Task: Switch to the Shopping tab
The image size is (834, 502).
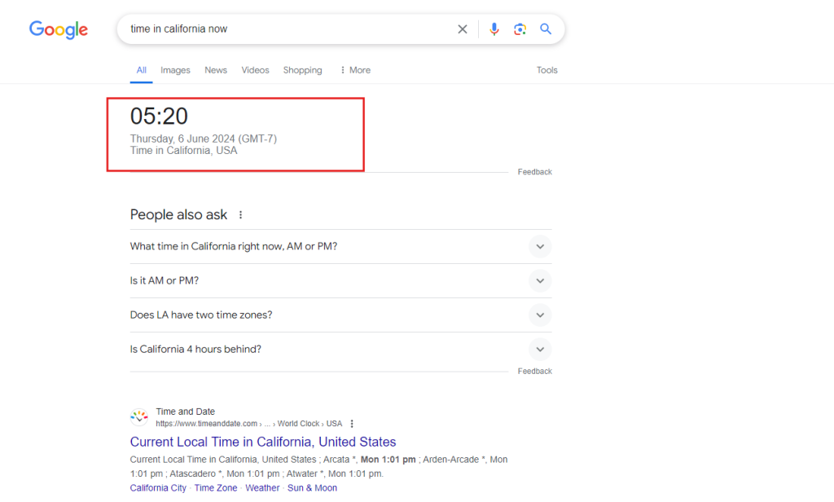Action: tap(302, 70)
